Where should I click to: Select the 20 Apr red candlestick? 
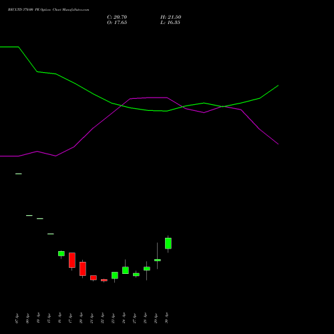(x=83, y=269)
